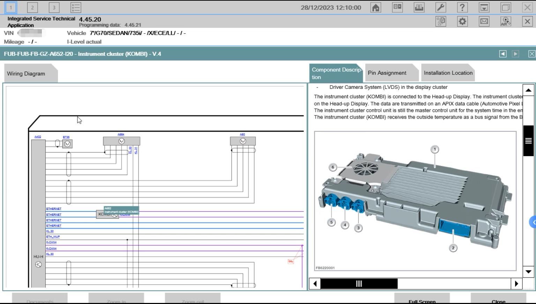Screen dimensions: 536x304
Task: Select the Component Description tab
Action: [x=336, y=73]
